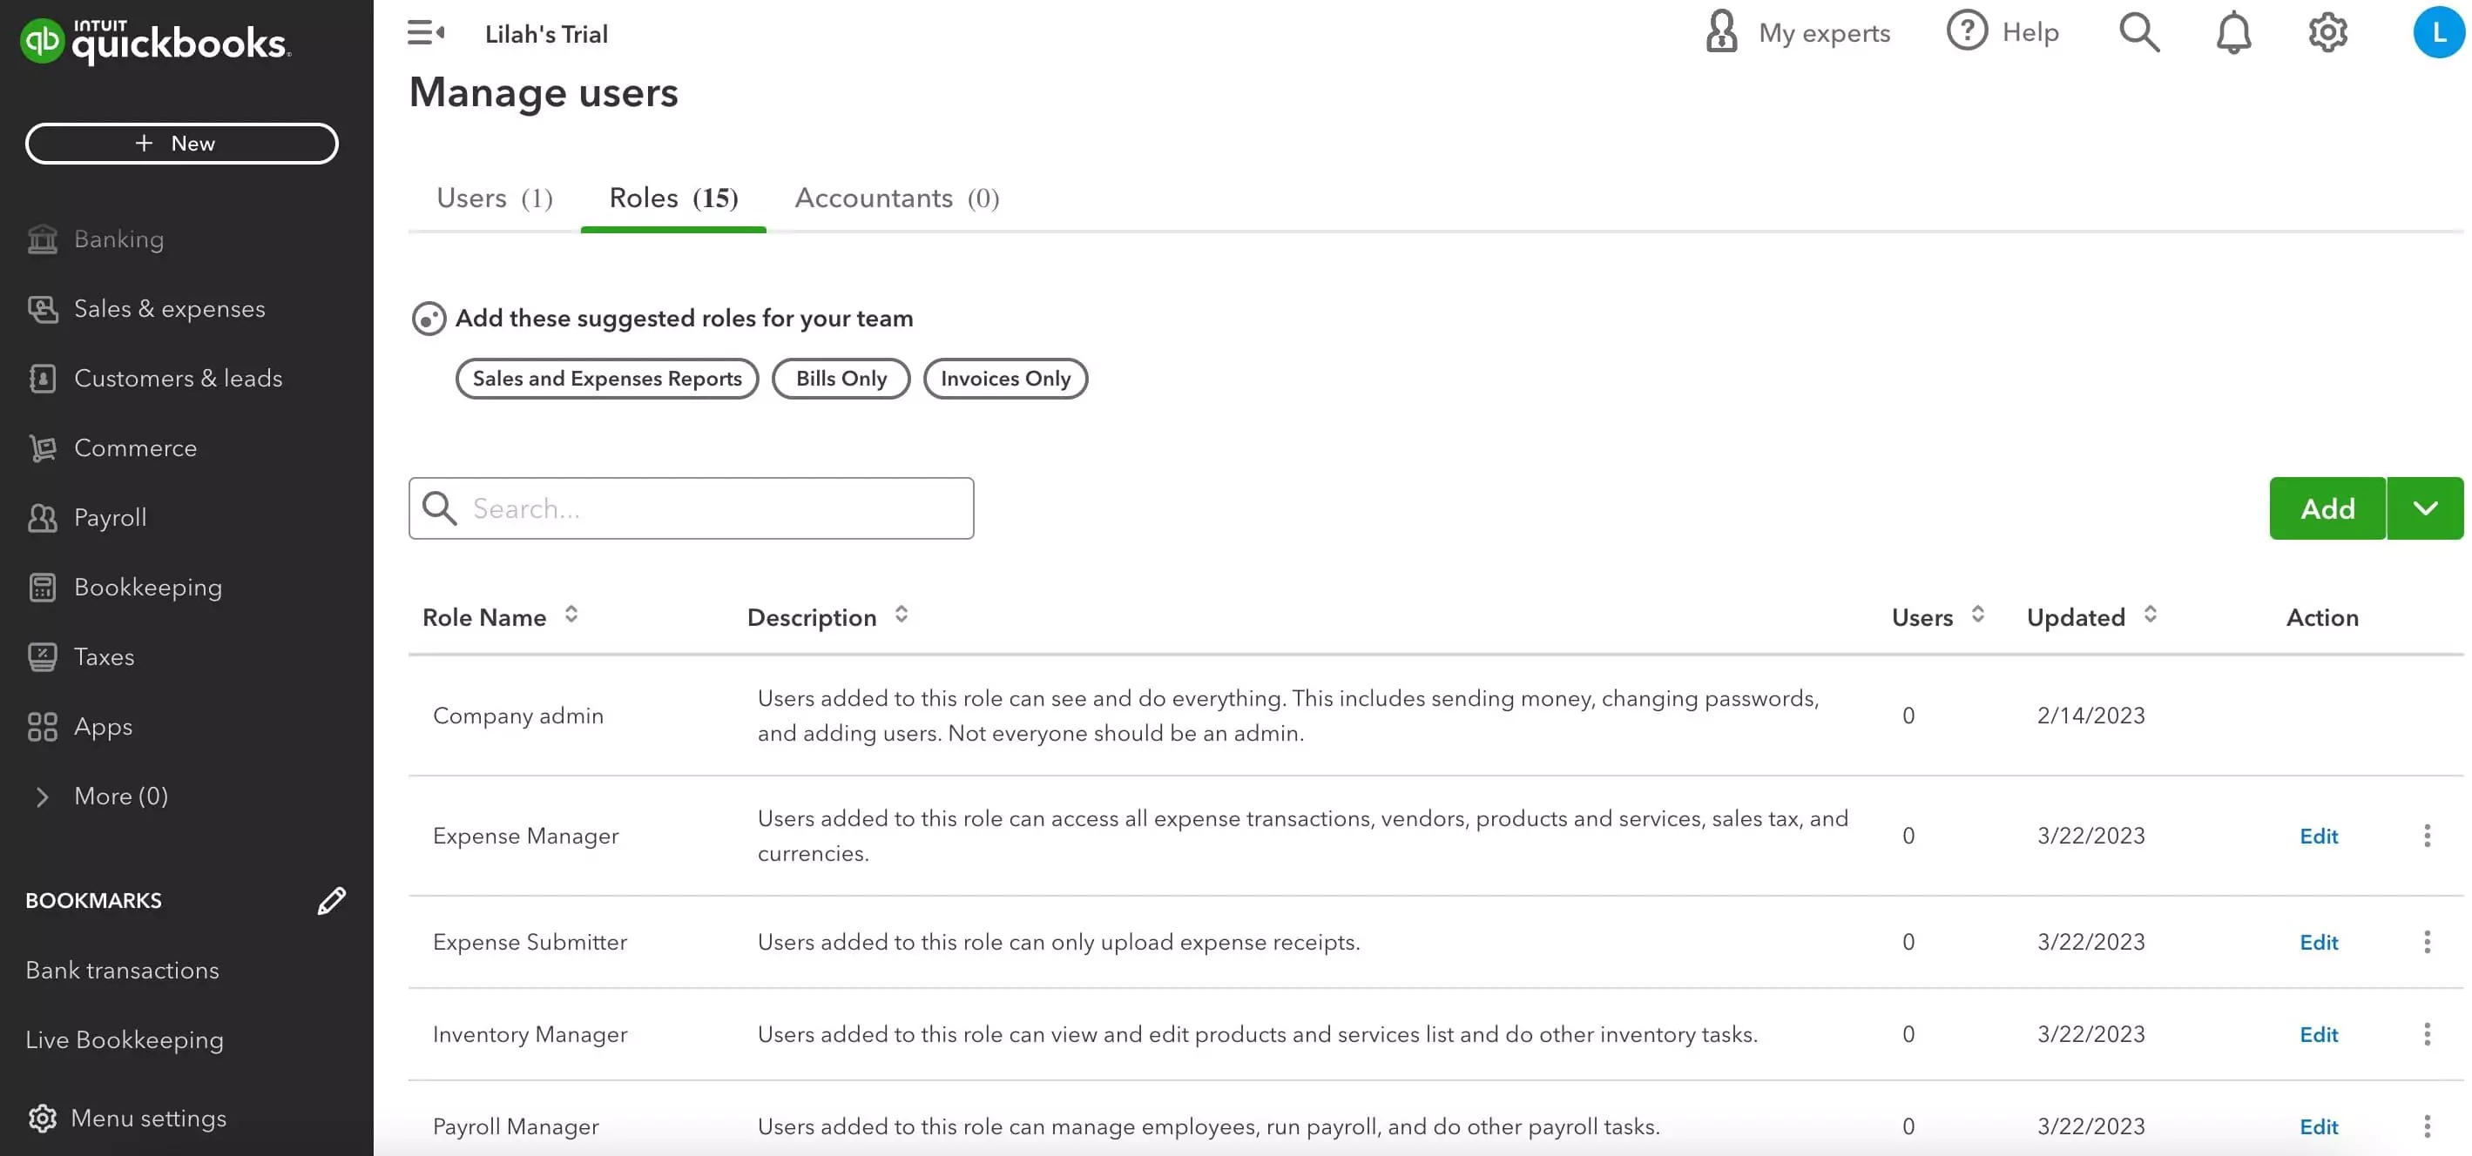Toggle sorting on the Users column
This screenshot has width=2472, height=1156.
(x=1977, y=615)
